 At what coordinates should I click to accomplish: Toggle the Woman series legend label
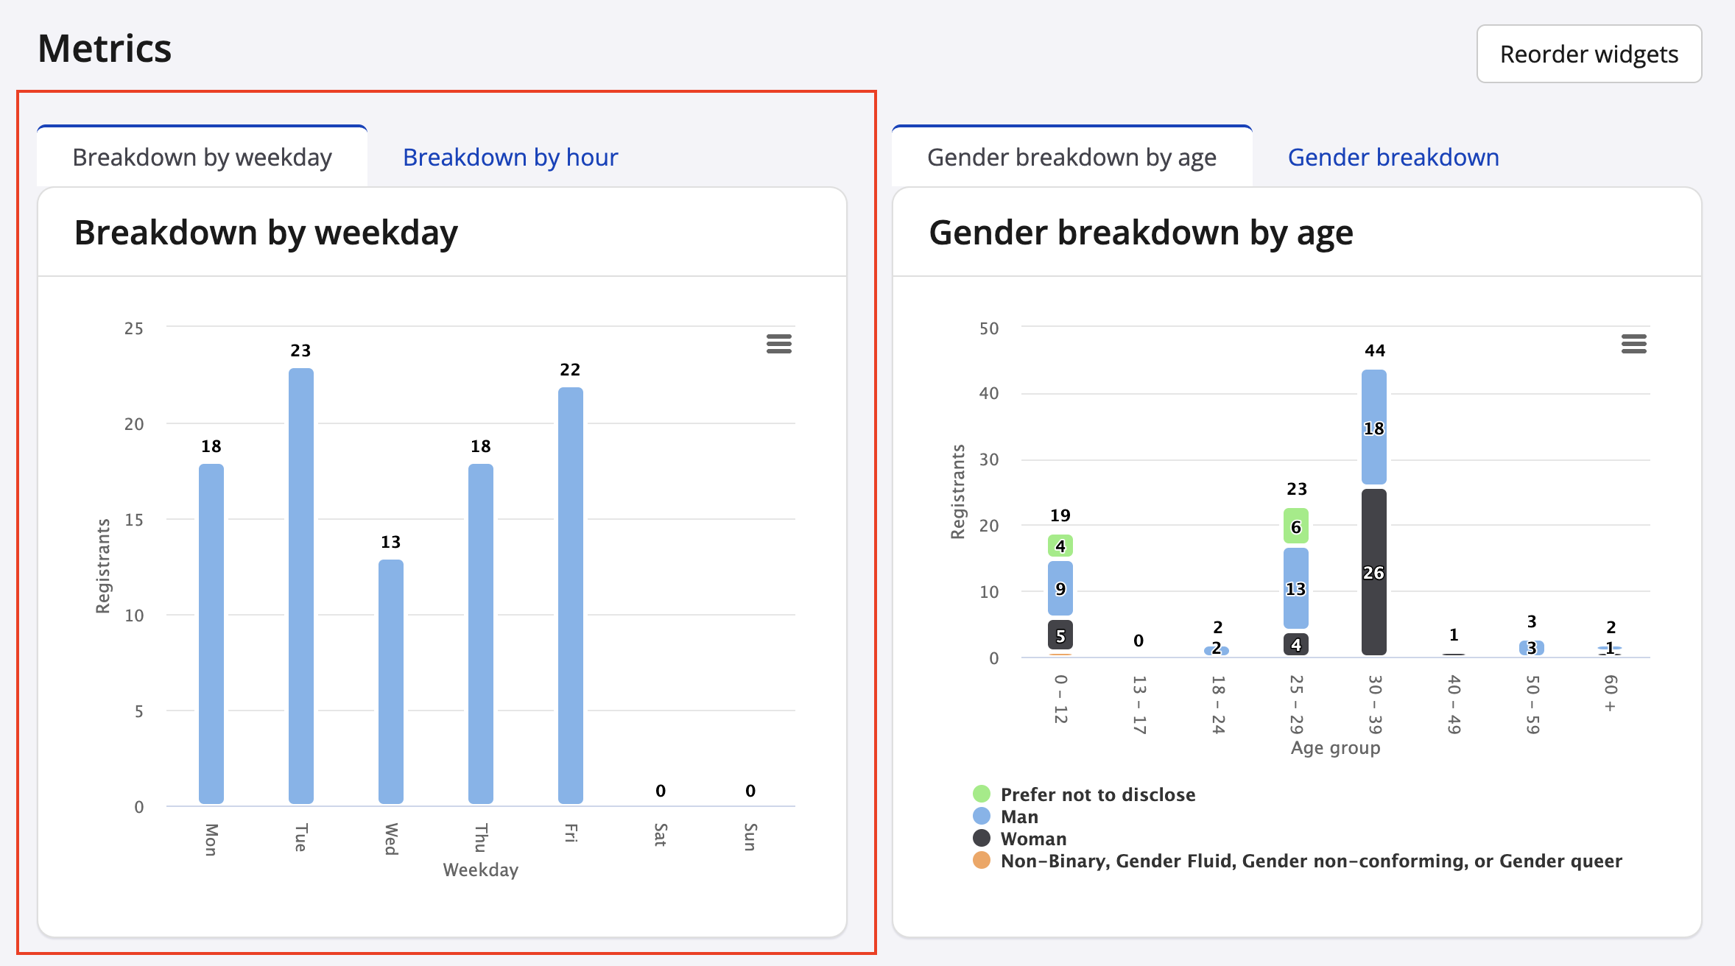pos(1033,839)
